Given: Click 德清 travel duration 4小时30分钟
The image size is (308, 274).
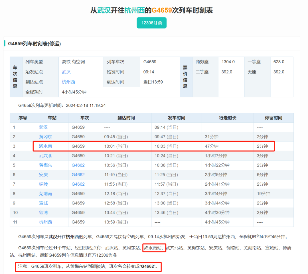Looking at the screenshot, I should point(217,212).
